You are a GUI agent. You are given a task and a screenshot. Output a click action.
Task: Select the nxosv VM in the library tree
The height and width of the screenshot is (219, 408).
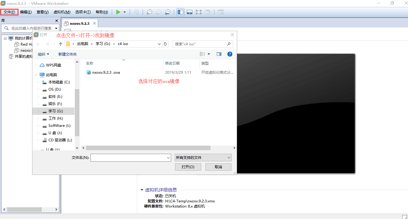point(23,50)
